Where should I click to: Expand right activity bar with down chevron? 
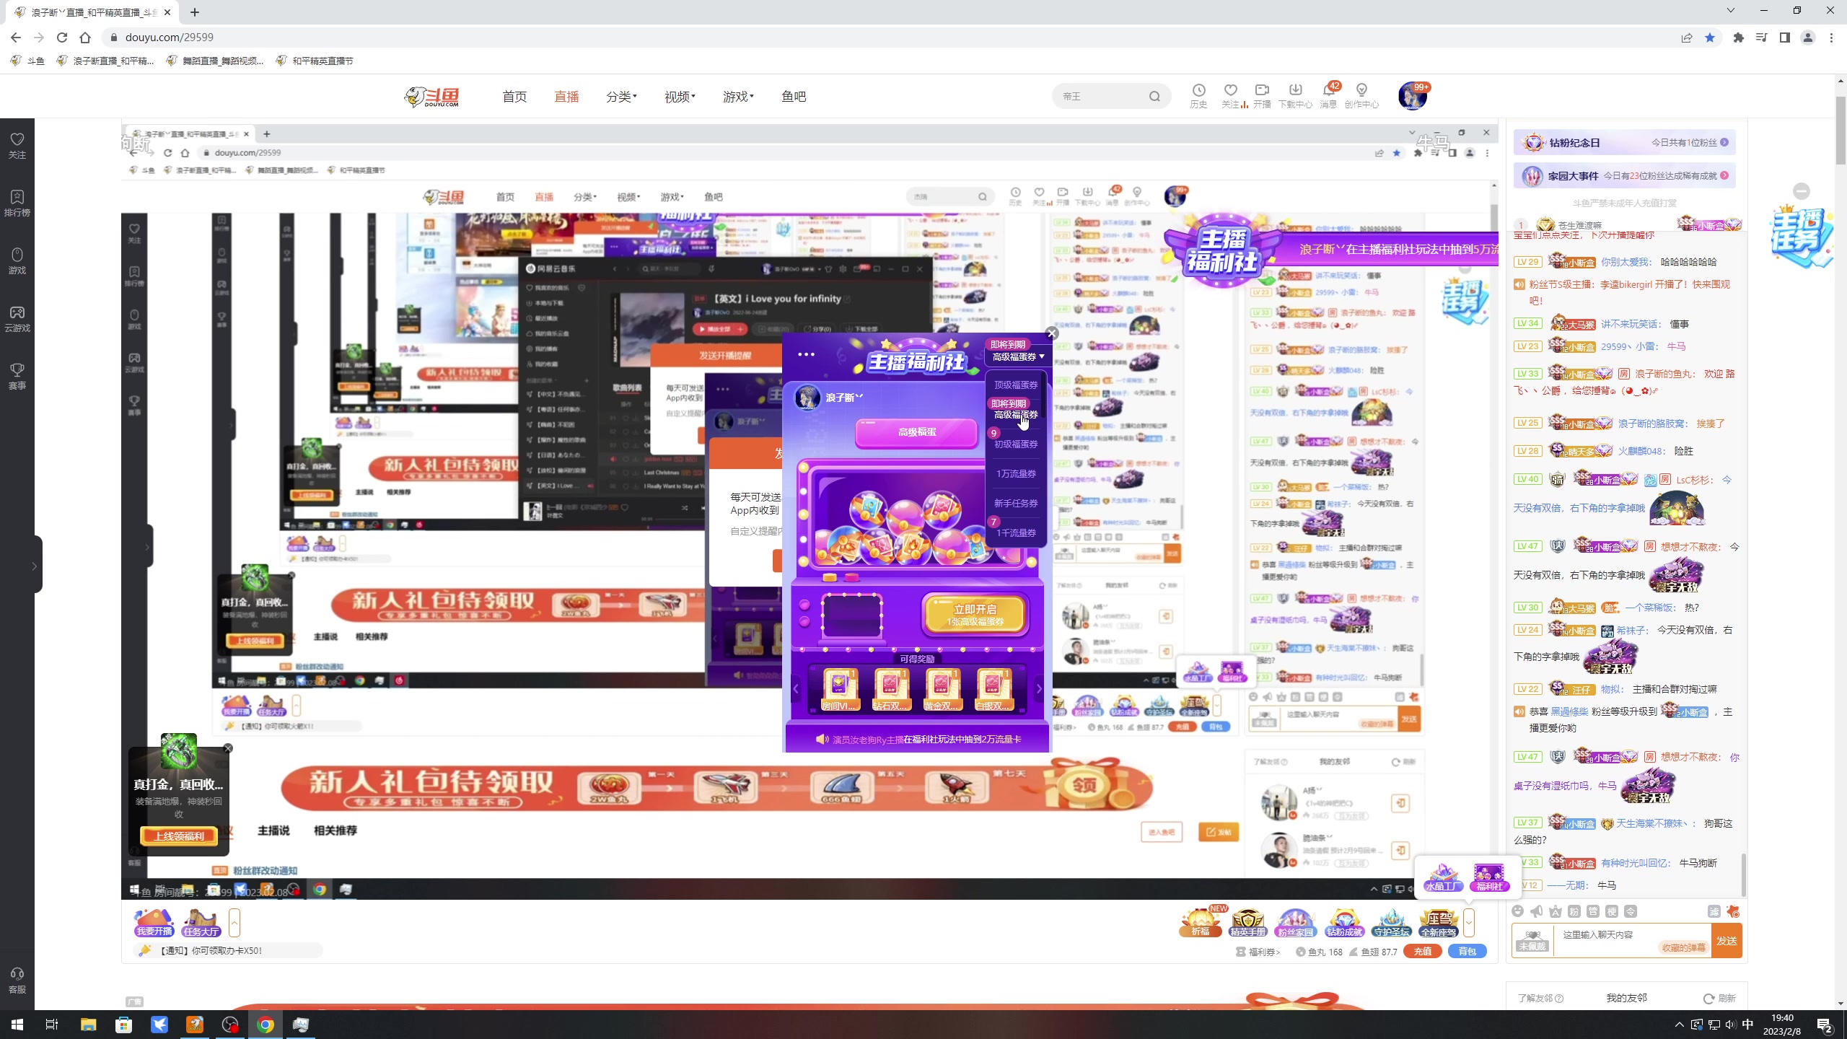point(1469,923)
